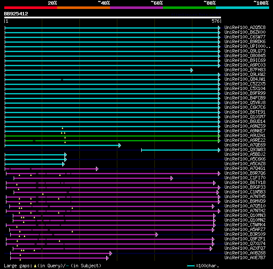The width and height of the screenshot is (273, 269).
Task: Select hit UniRef100_B9R7Q6
Action: 245,173
